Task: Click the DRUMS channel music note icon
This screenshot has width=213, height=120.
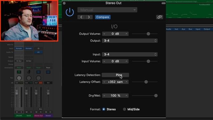Action: [19, 72]
